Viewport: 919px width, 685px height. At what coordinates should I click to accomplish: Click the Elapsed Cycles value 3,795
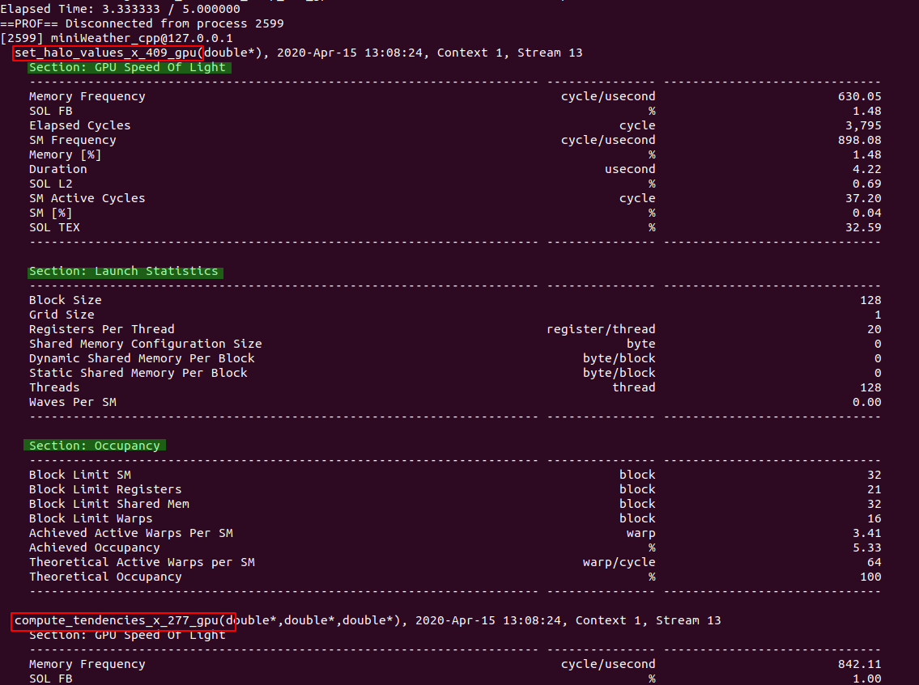point(861,125)
